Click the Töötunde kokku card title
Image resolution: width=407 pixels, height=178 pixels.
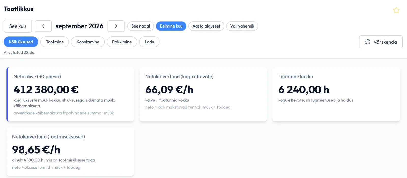pos(296,77)
